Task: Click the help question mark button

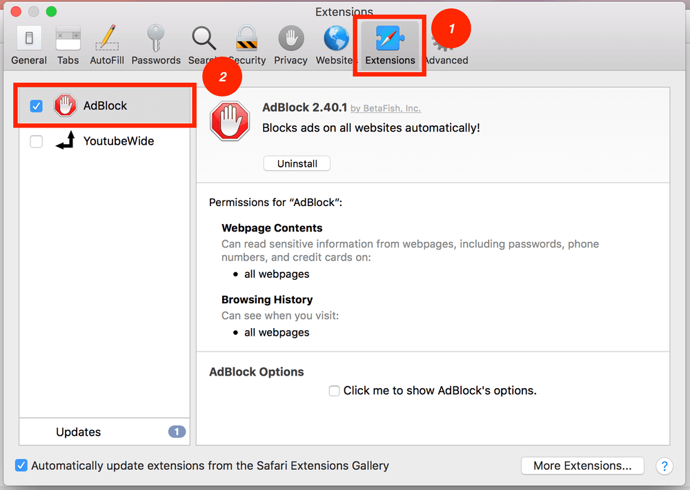Action: 664,466
